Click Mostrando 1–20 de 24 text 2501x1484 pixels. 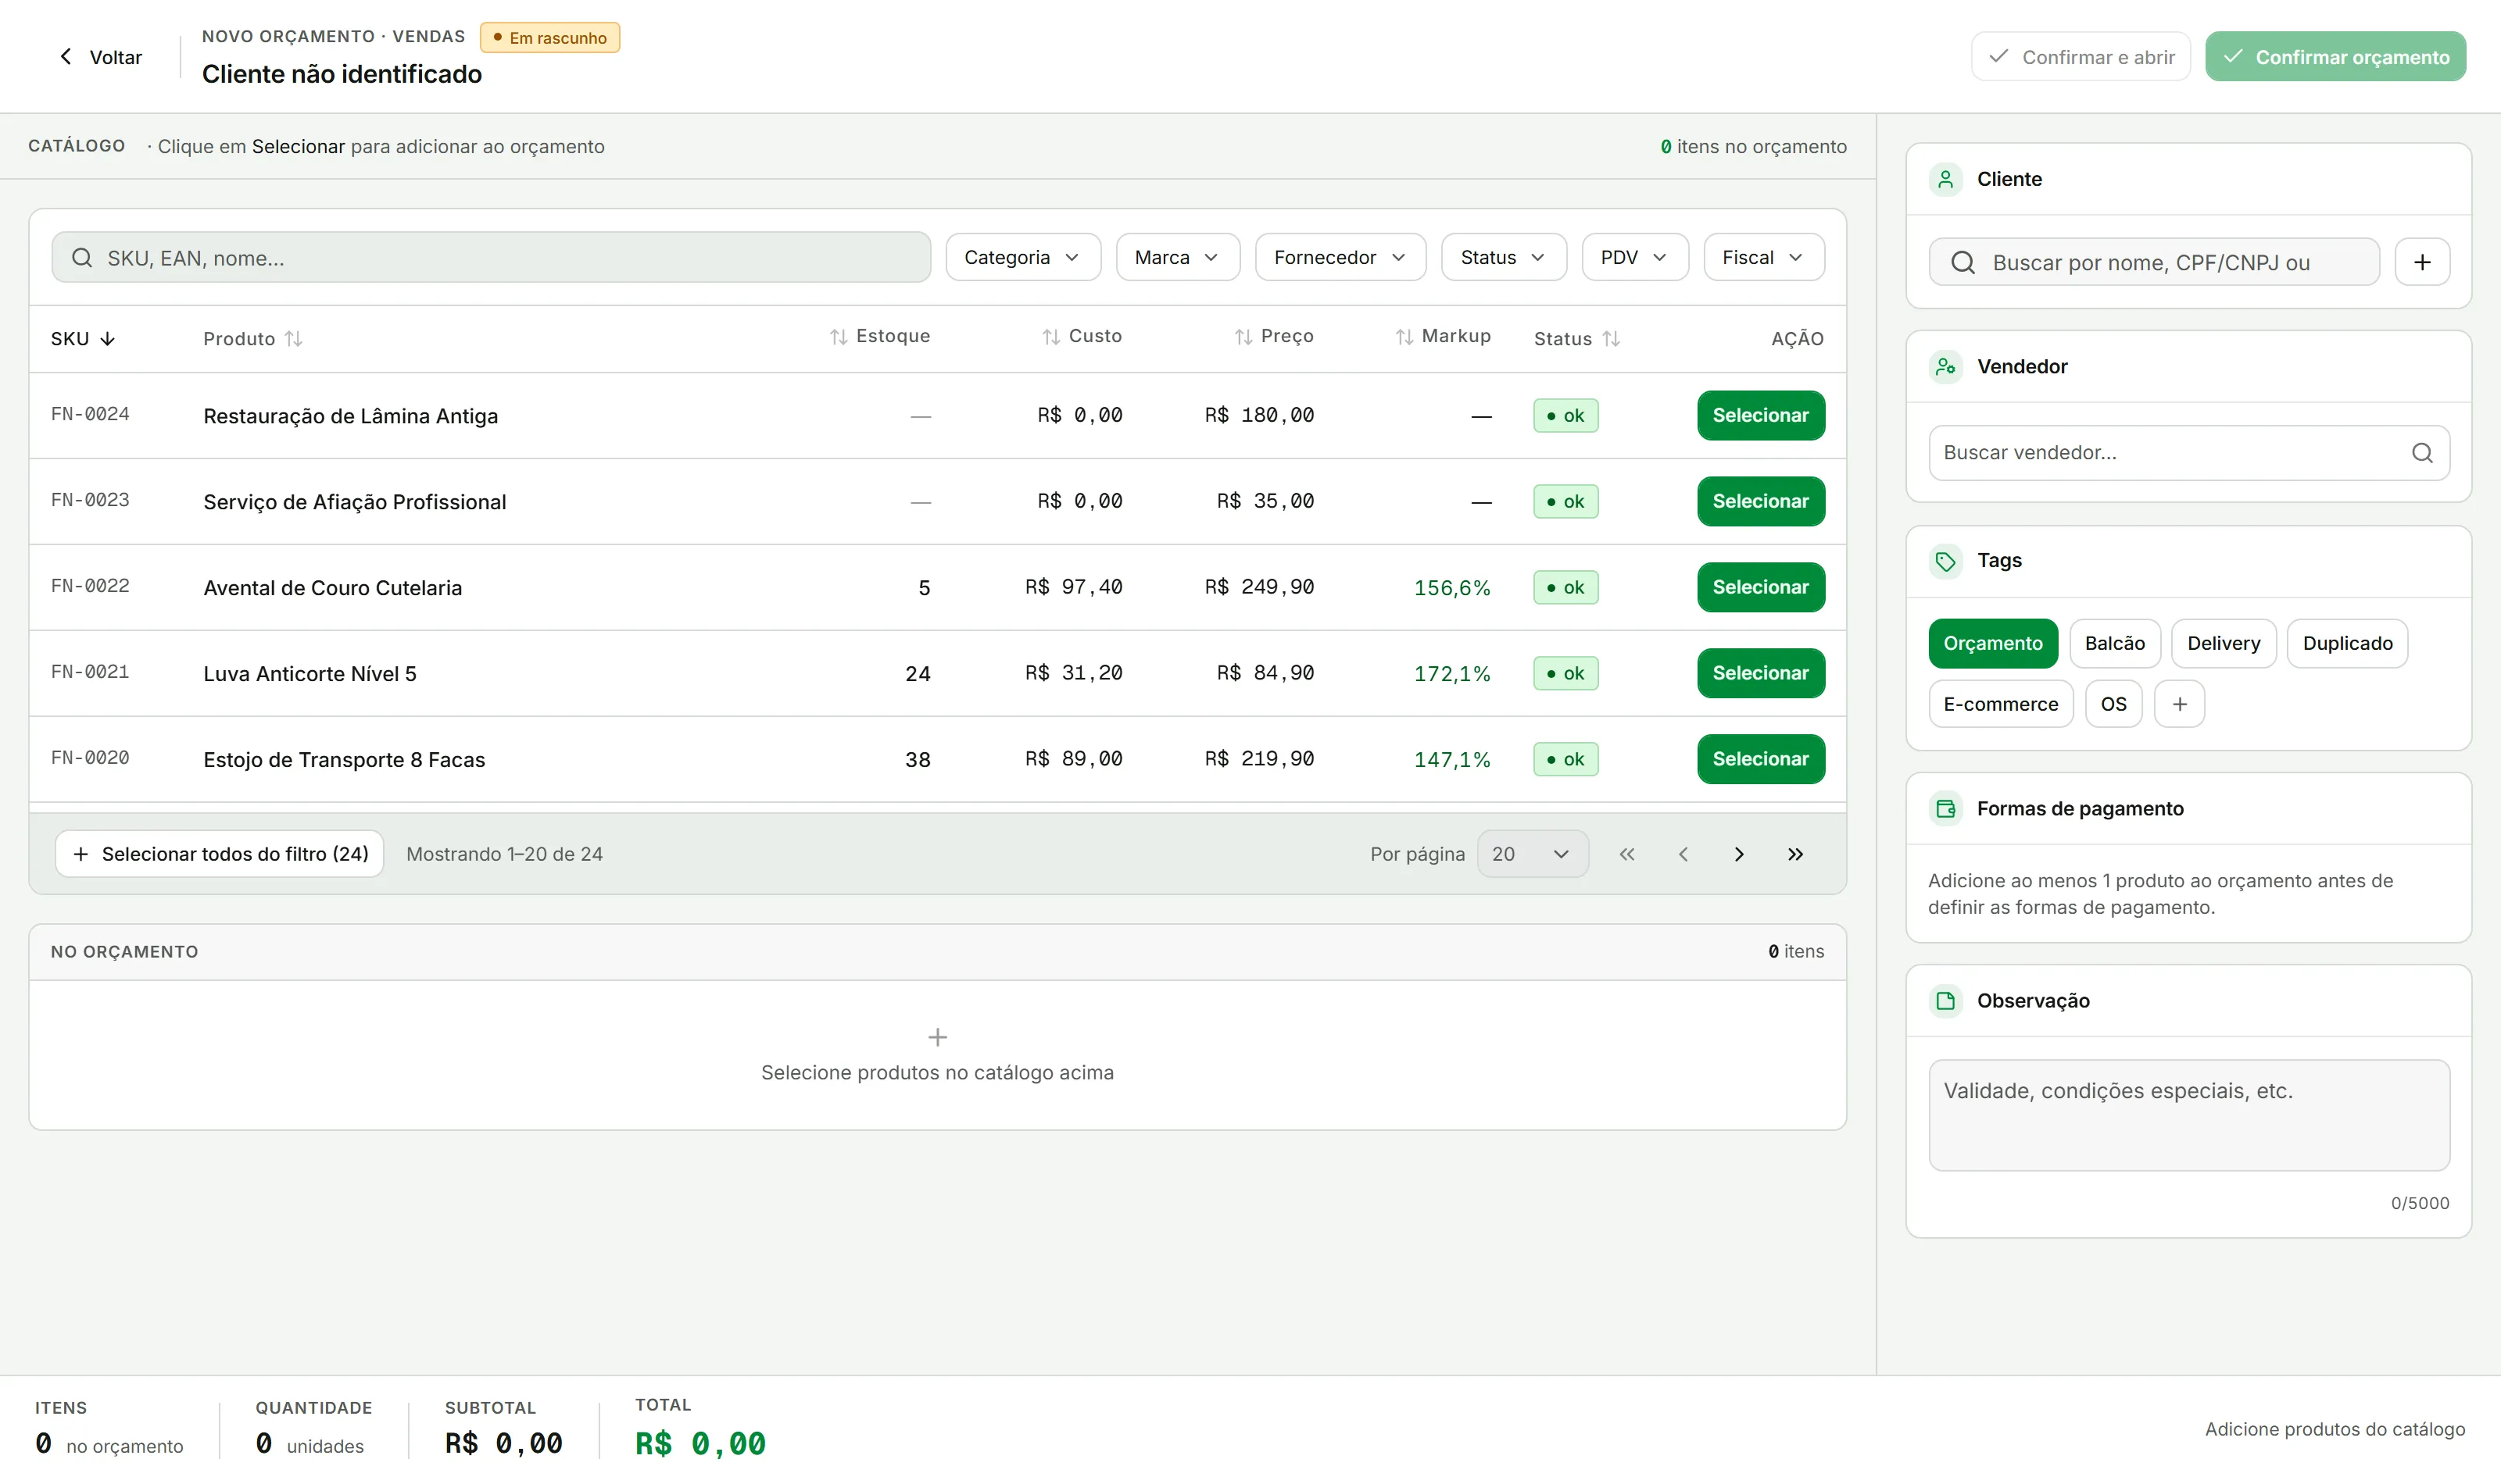tap(504, 854)
